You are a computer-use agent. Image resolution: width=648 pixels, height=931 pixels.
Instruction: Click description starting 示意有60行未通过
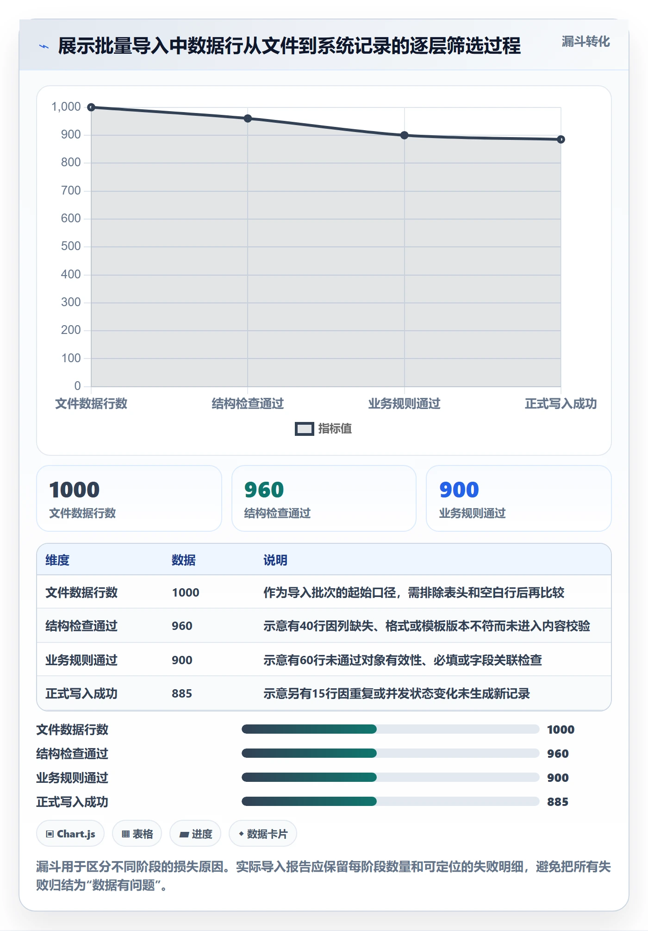(403, 660)
